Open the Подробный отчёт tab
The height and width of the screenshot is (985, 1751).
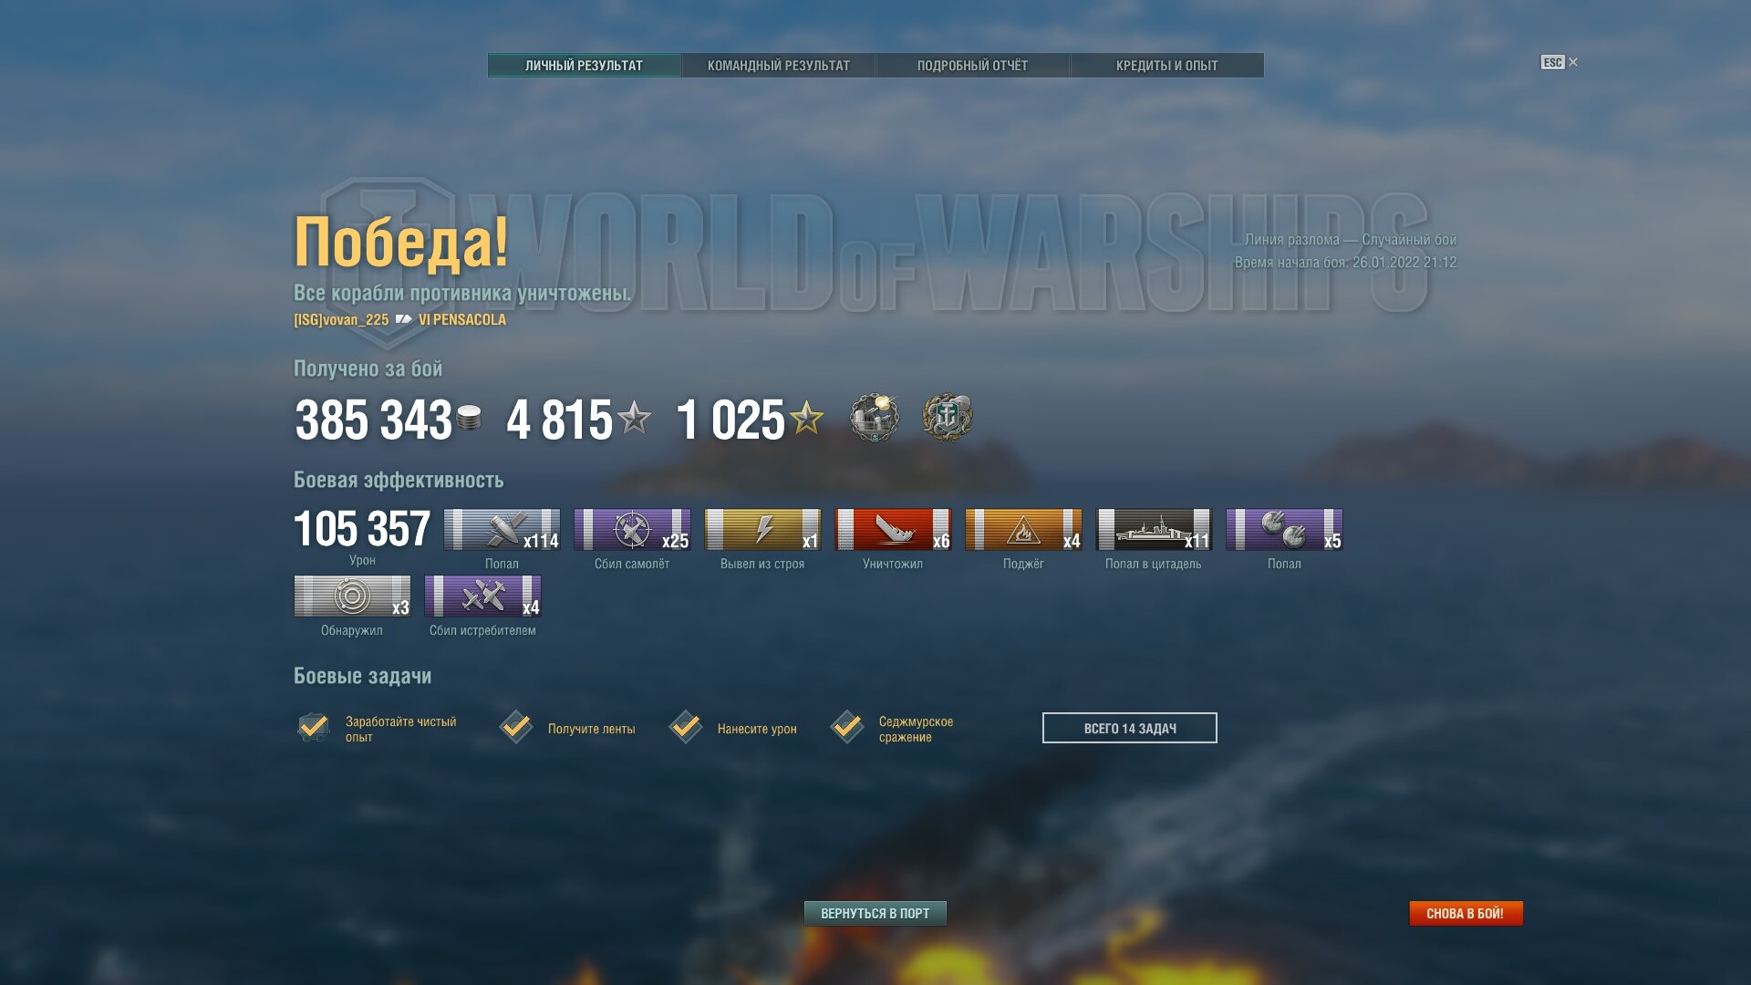click(972, 66)
